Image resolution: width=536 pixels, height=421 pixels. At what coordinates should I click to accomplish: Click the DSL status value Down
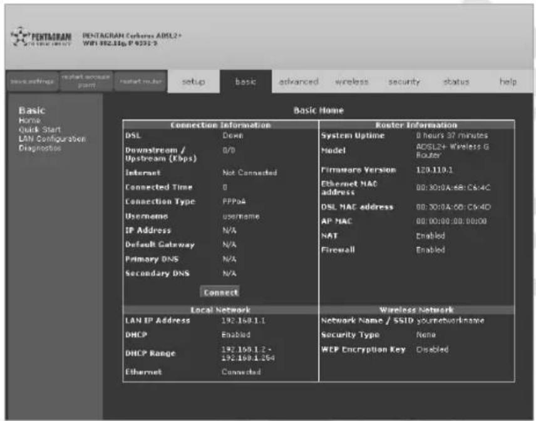(233, 136)
